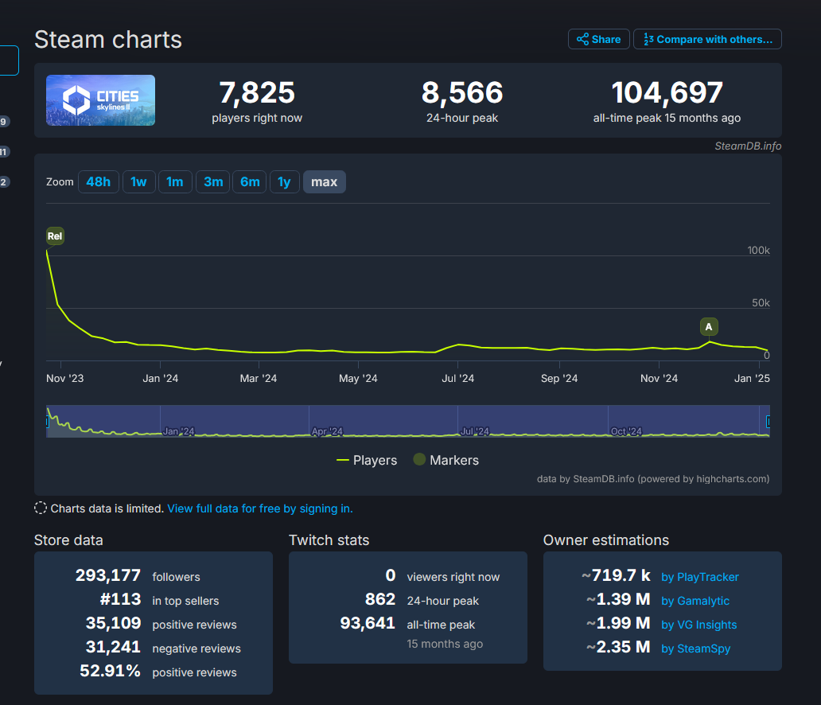
Task: Set chart zoom to 3m
Action: point(213,182)
